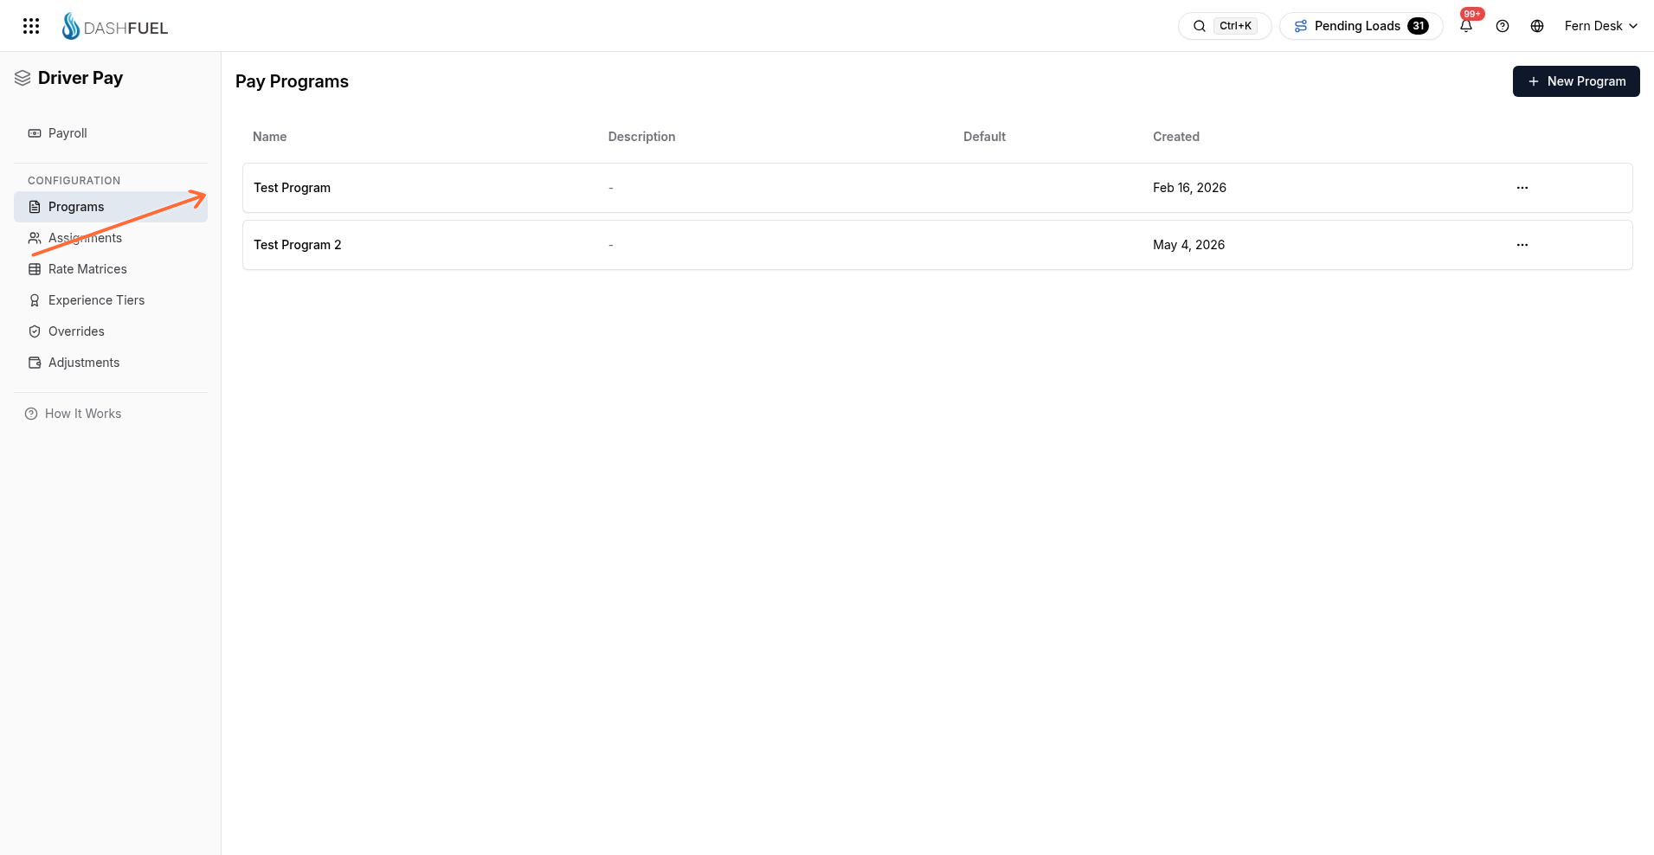Click the New Program button

click(x=1576, y=81)
